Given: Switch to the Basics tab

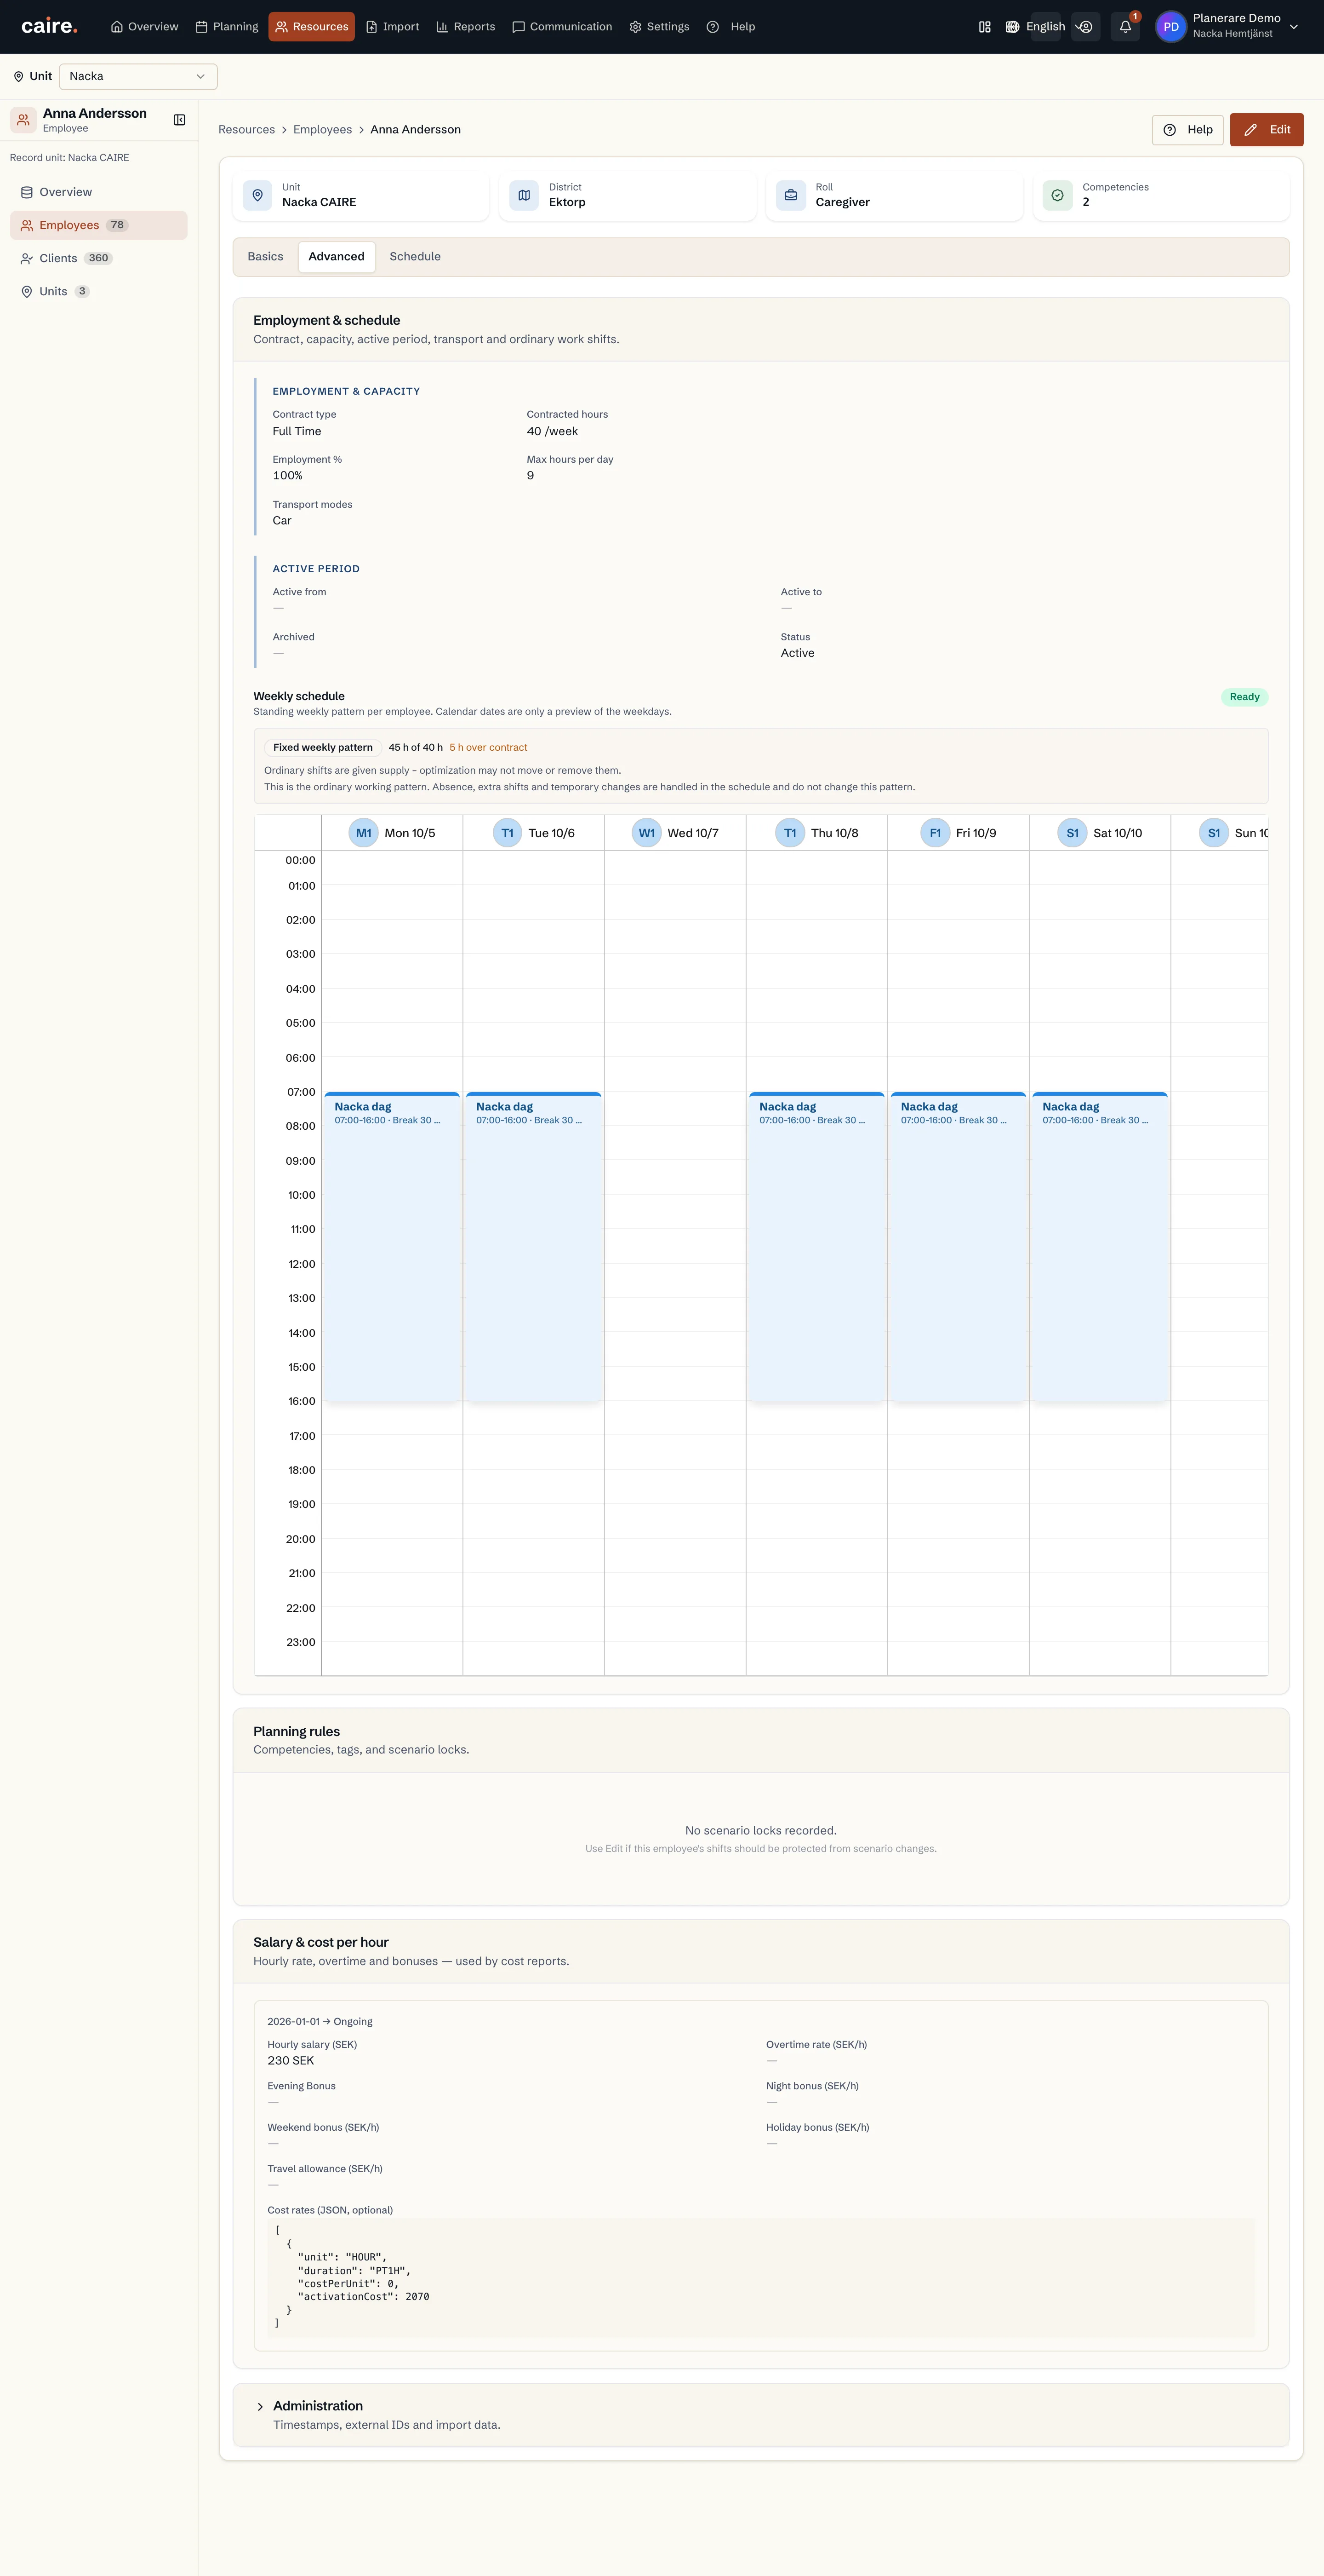Looking at the screenshot, I should tap(266, 257).
